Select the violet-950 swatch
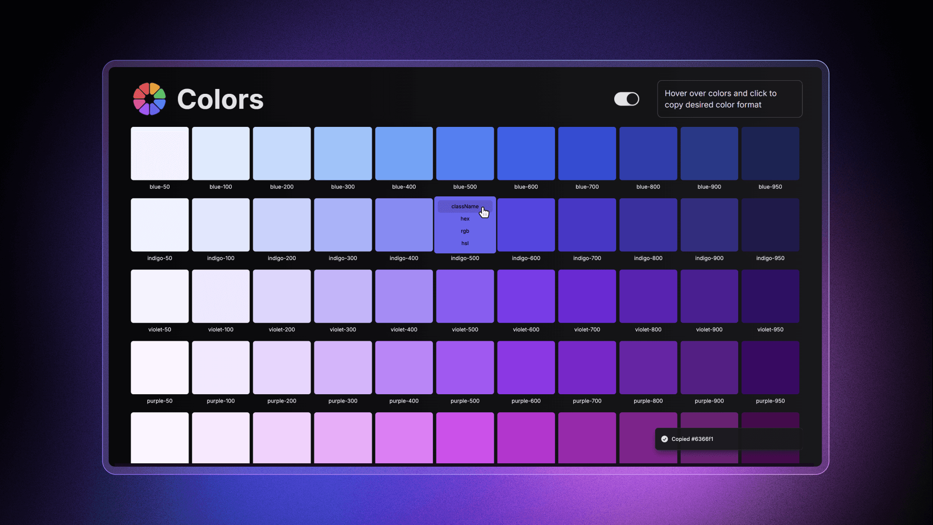This screenshot has height=525, width=933. tap(770, 296)
